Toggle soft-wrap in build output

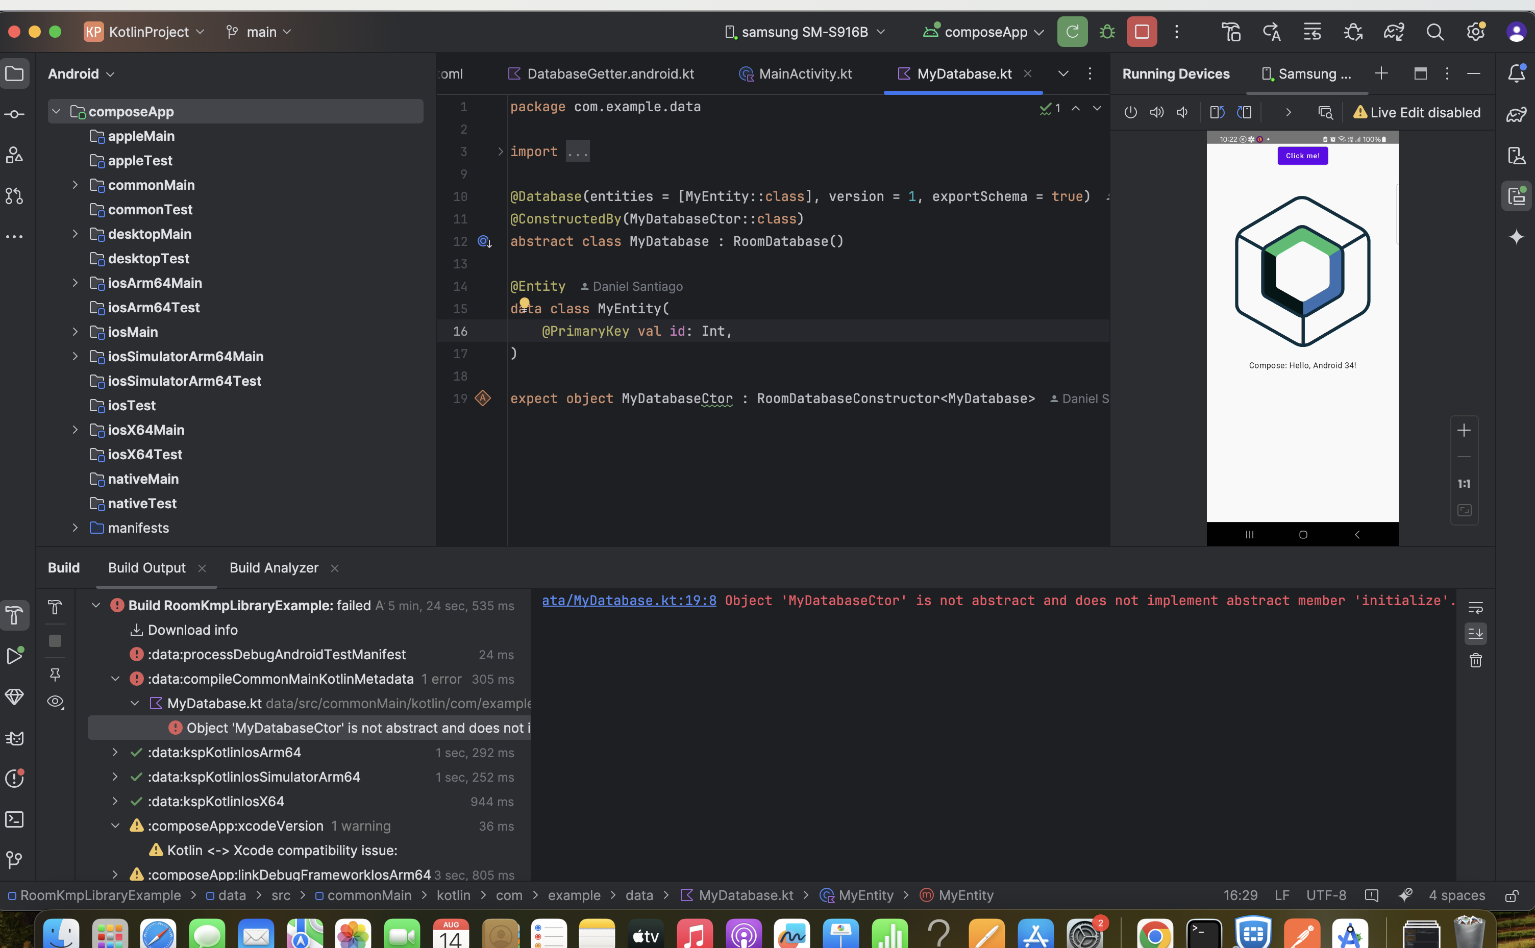[1475, 607]
